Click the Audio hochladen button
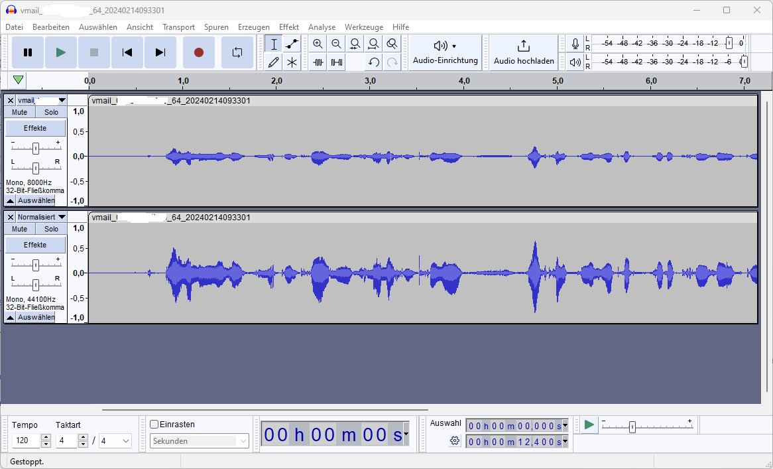The image size is (773, 469). (x=524, y=52)
